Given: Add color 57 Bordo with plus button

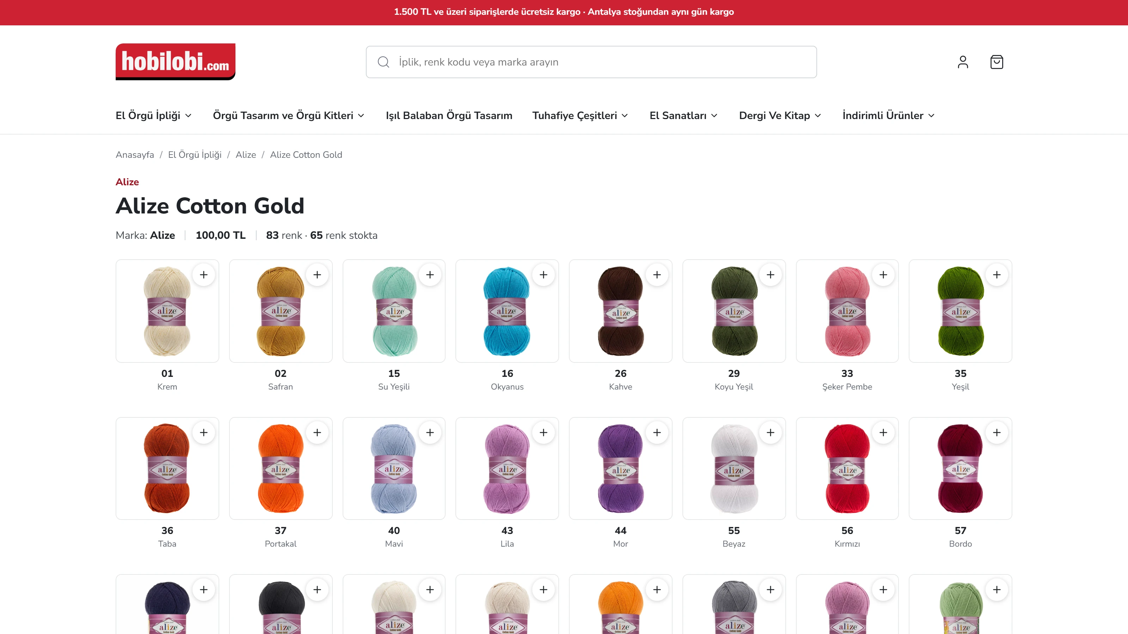Looking at the screenshot, I should click(x=997, y=432).
